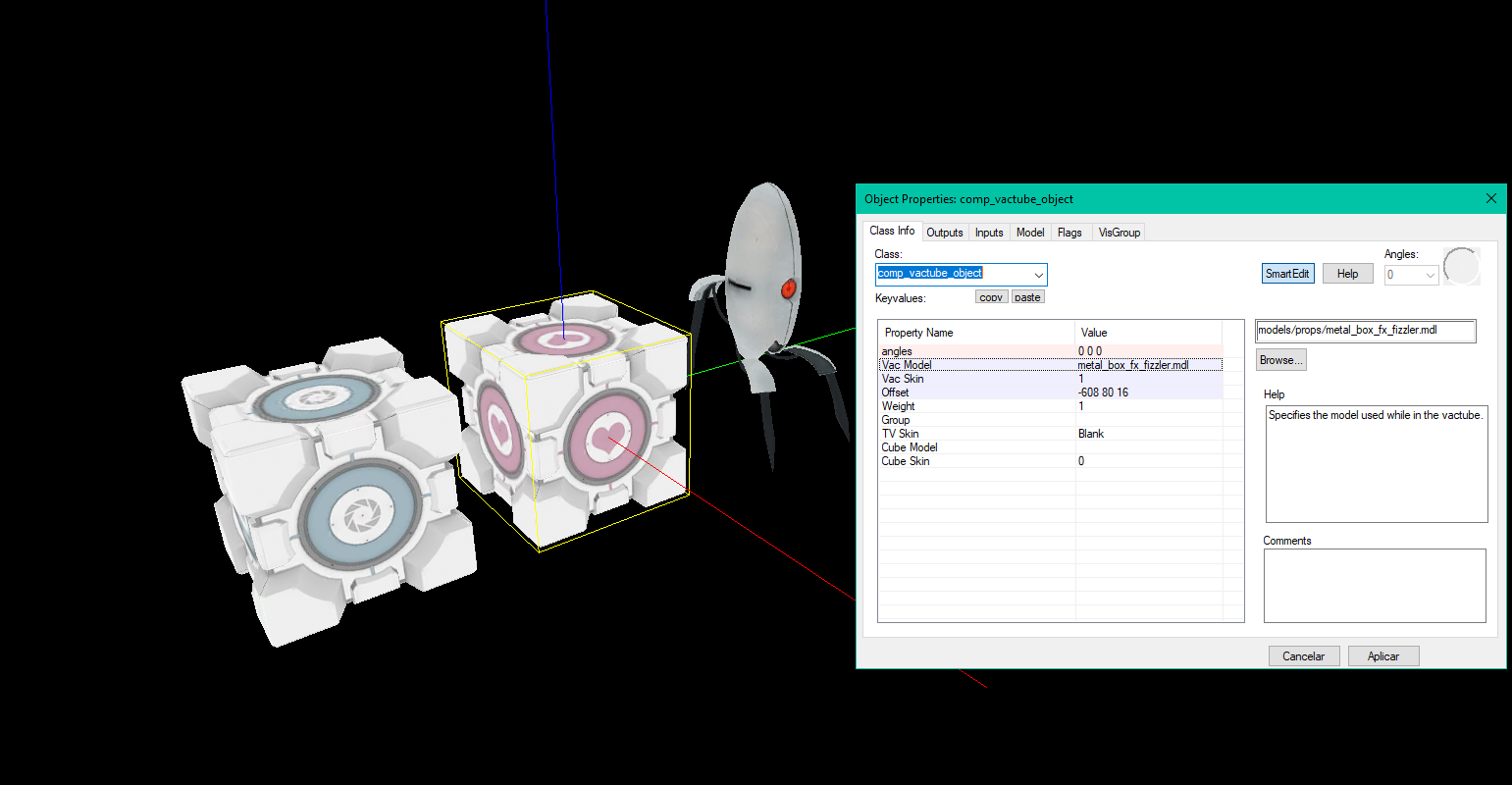Open the Inputs tab

989,233
